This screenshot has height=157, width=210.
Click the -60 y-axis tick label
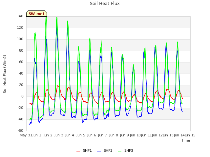(x=20, y=131)
